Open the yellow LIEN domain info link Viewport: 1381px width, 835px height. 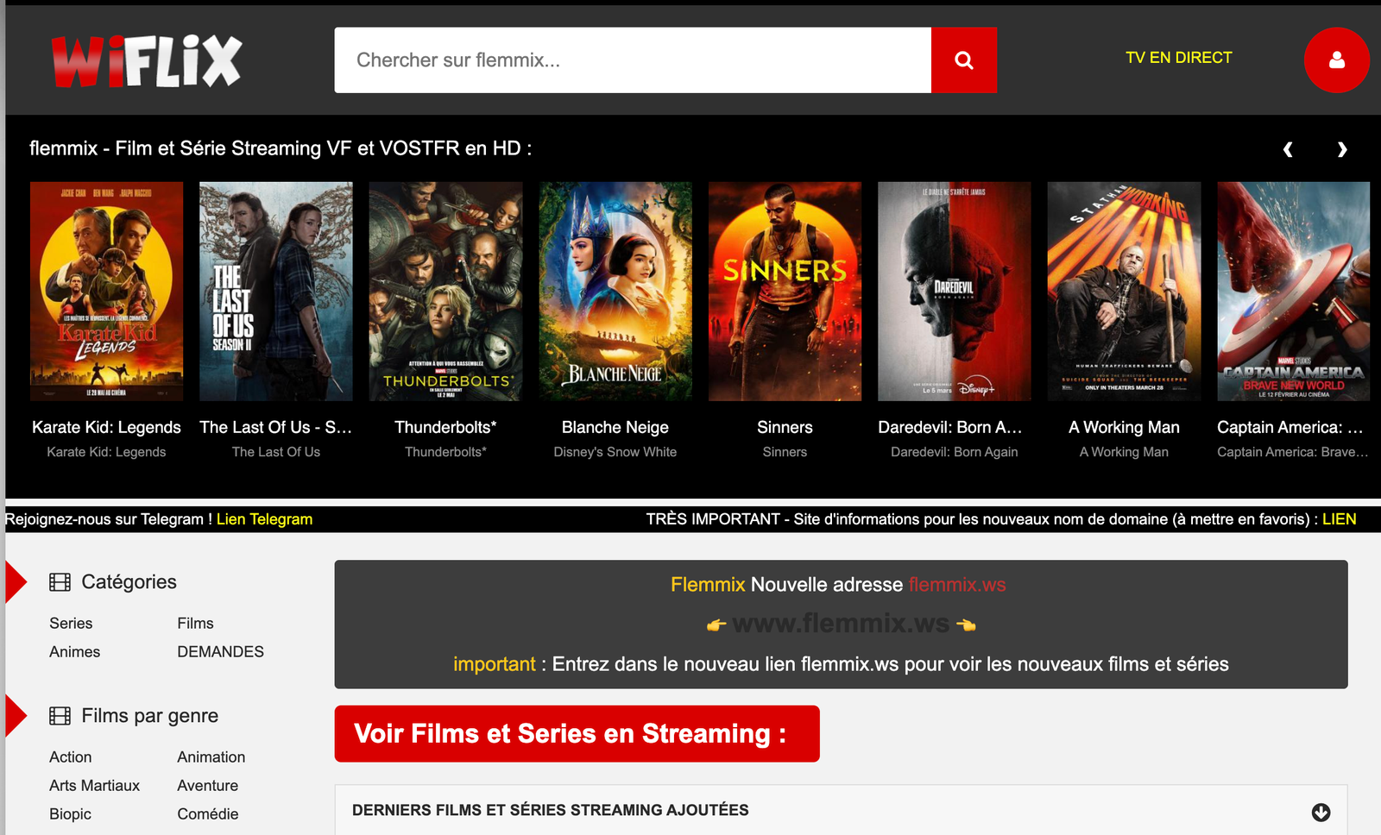click(x=1339, y=519)
